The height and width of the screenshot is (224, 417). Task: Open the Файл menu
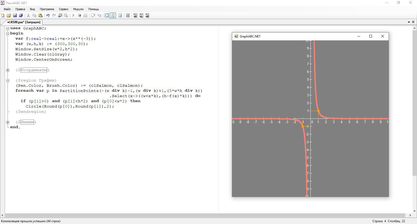coord(7,9)
